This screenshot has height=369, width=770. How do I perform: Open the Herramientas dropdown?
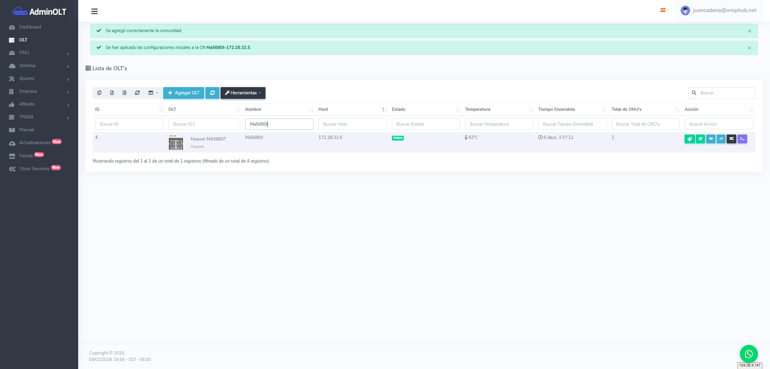[x=243, y=93]
